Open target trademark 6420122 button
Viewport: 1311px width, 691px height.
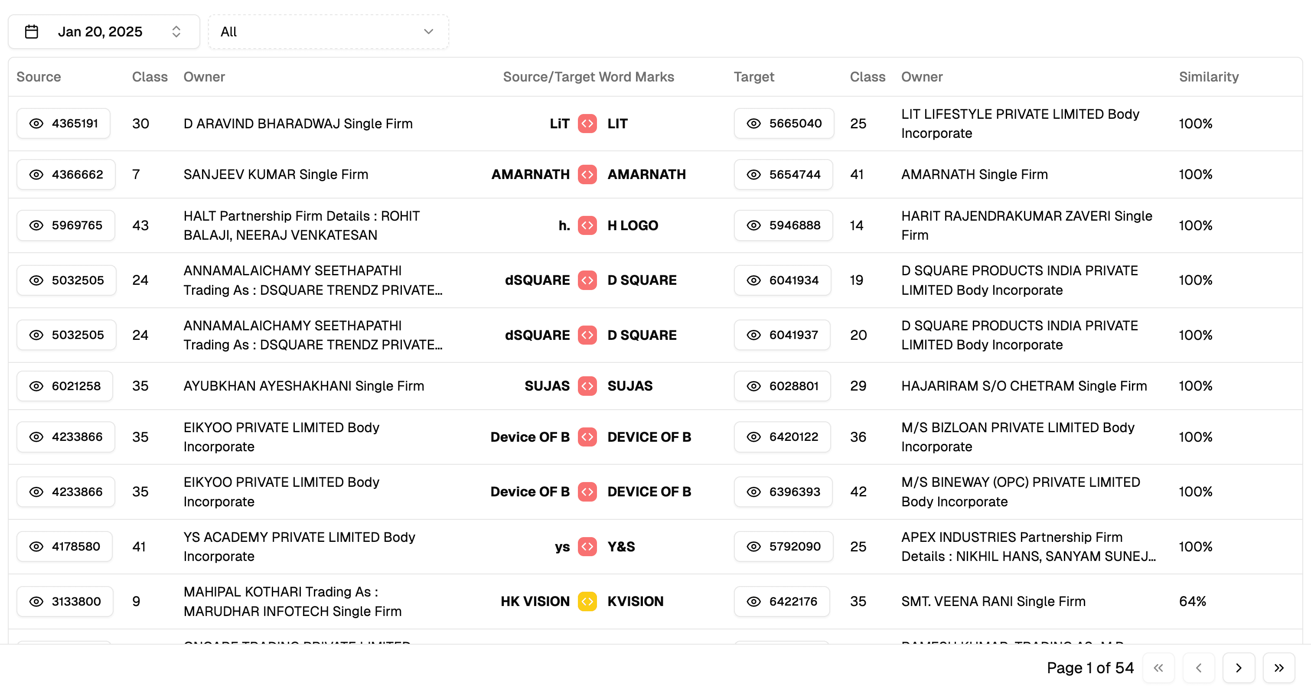click(x=782, y=437)
